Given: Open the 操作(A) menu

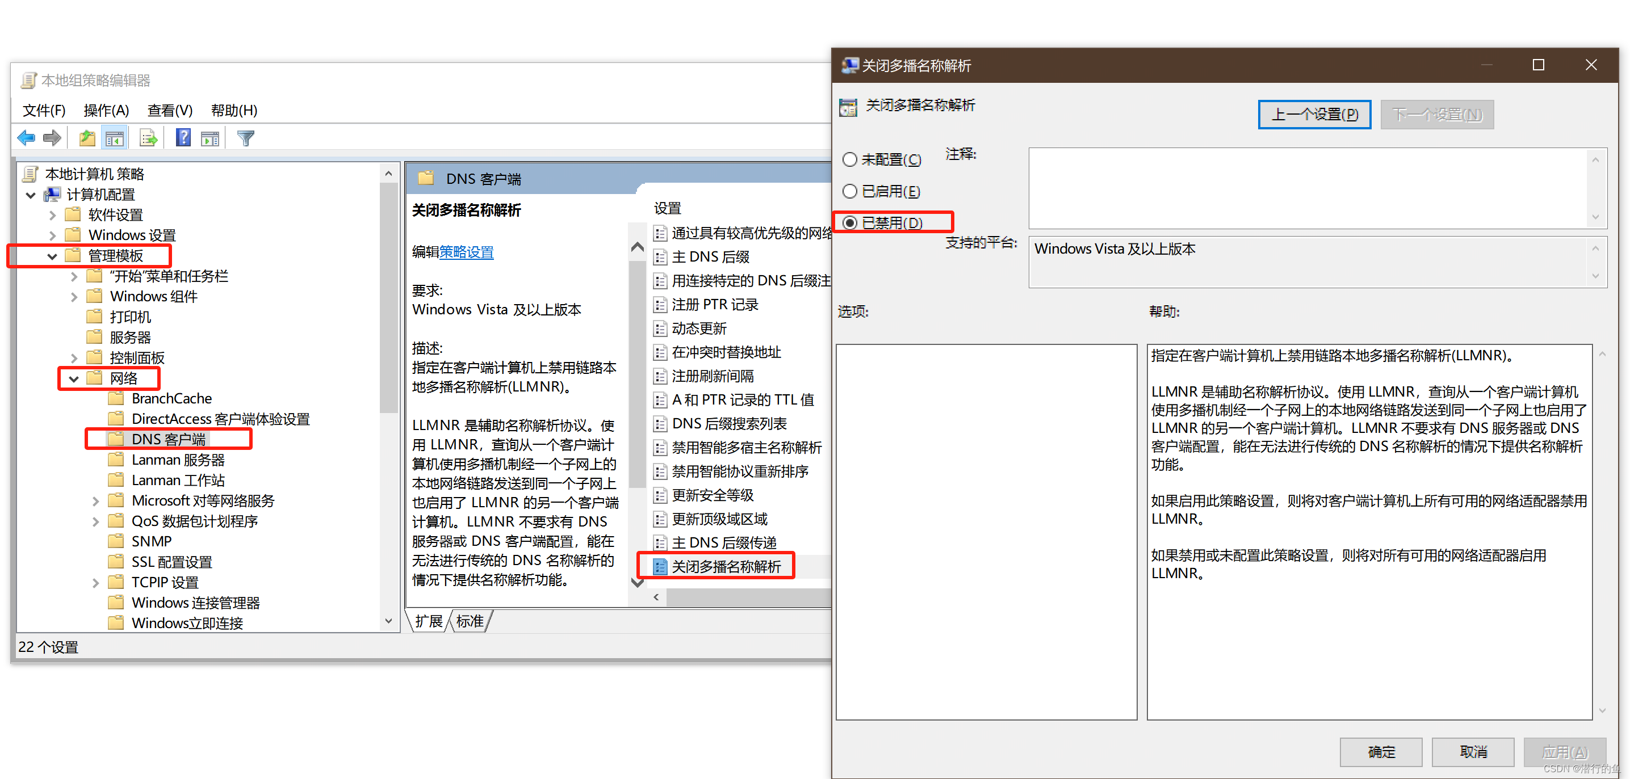Looking at the screenshot, I should click(x=106, y=111).
